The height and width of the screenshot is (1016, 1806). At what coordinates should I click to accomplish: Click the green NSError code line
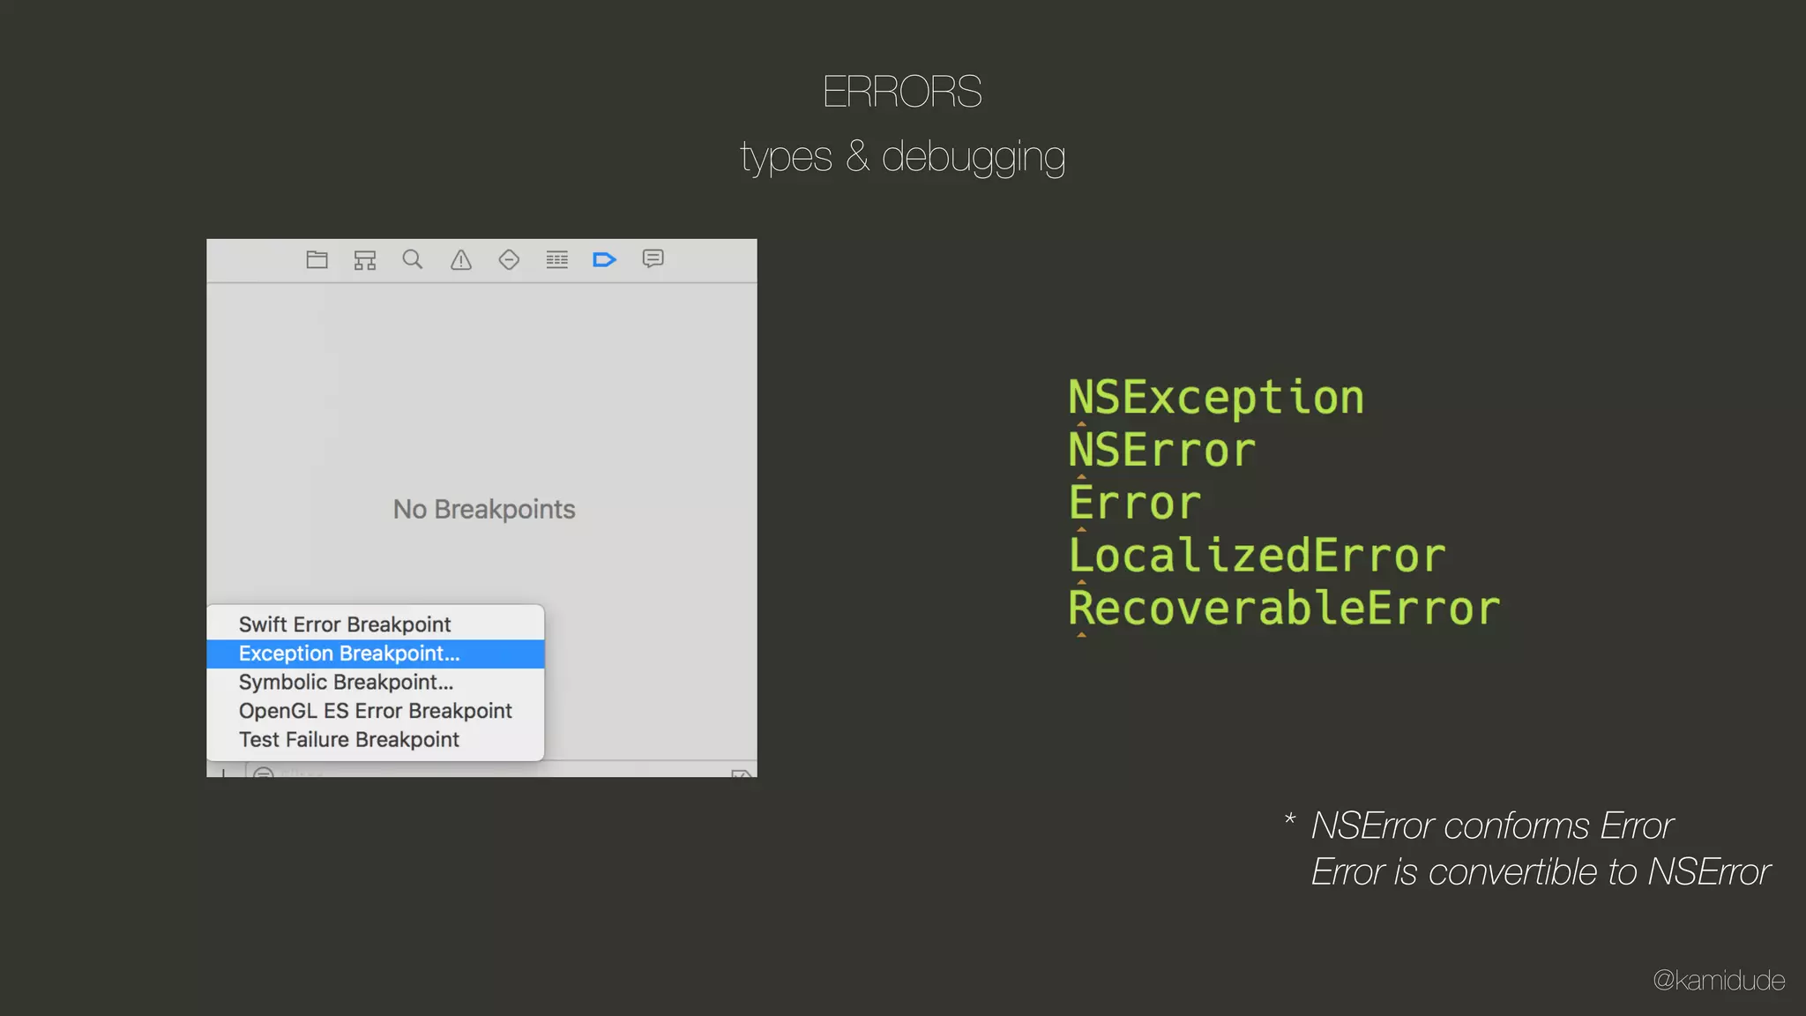pyautogui.click(x=1161, y=450)
